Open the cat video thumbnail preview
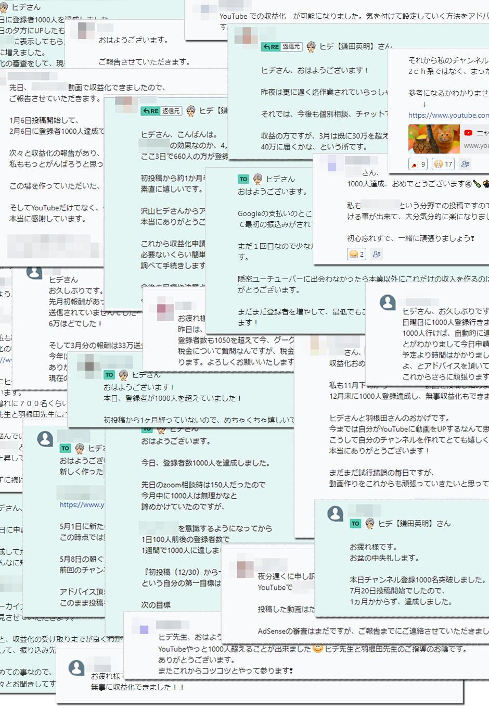The height and width of the screenshot is (708, 489). coord(434,139)
